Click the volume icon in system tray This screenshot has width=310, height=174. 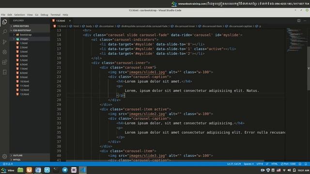tap(289, 170)
